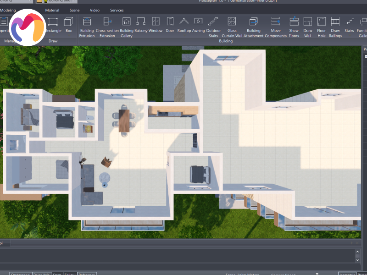Viewport: 367px width, 275px height.
Task: Toggle Snap mode in status bar
Action: pos(57,274)
